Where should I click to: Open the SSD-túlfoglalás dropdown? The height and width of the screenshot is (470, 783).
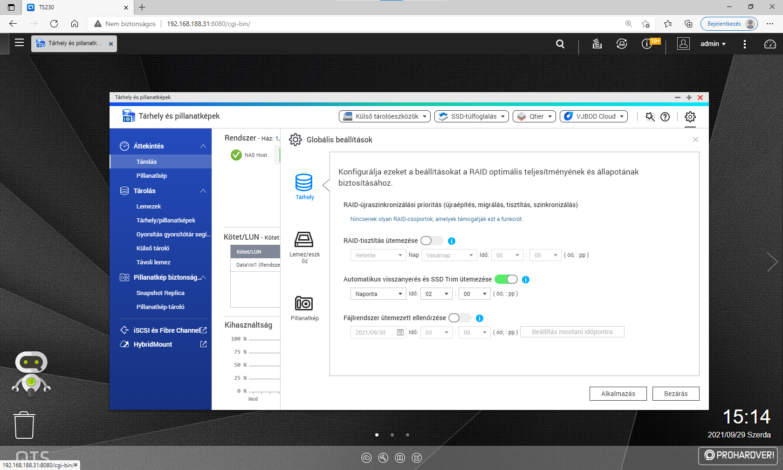472,116
